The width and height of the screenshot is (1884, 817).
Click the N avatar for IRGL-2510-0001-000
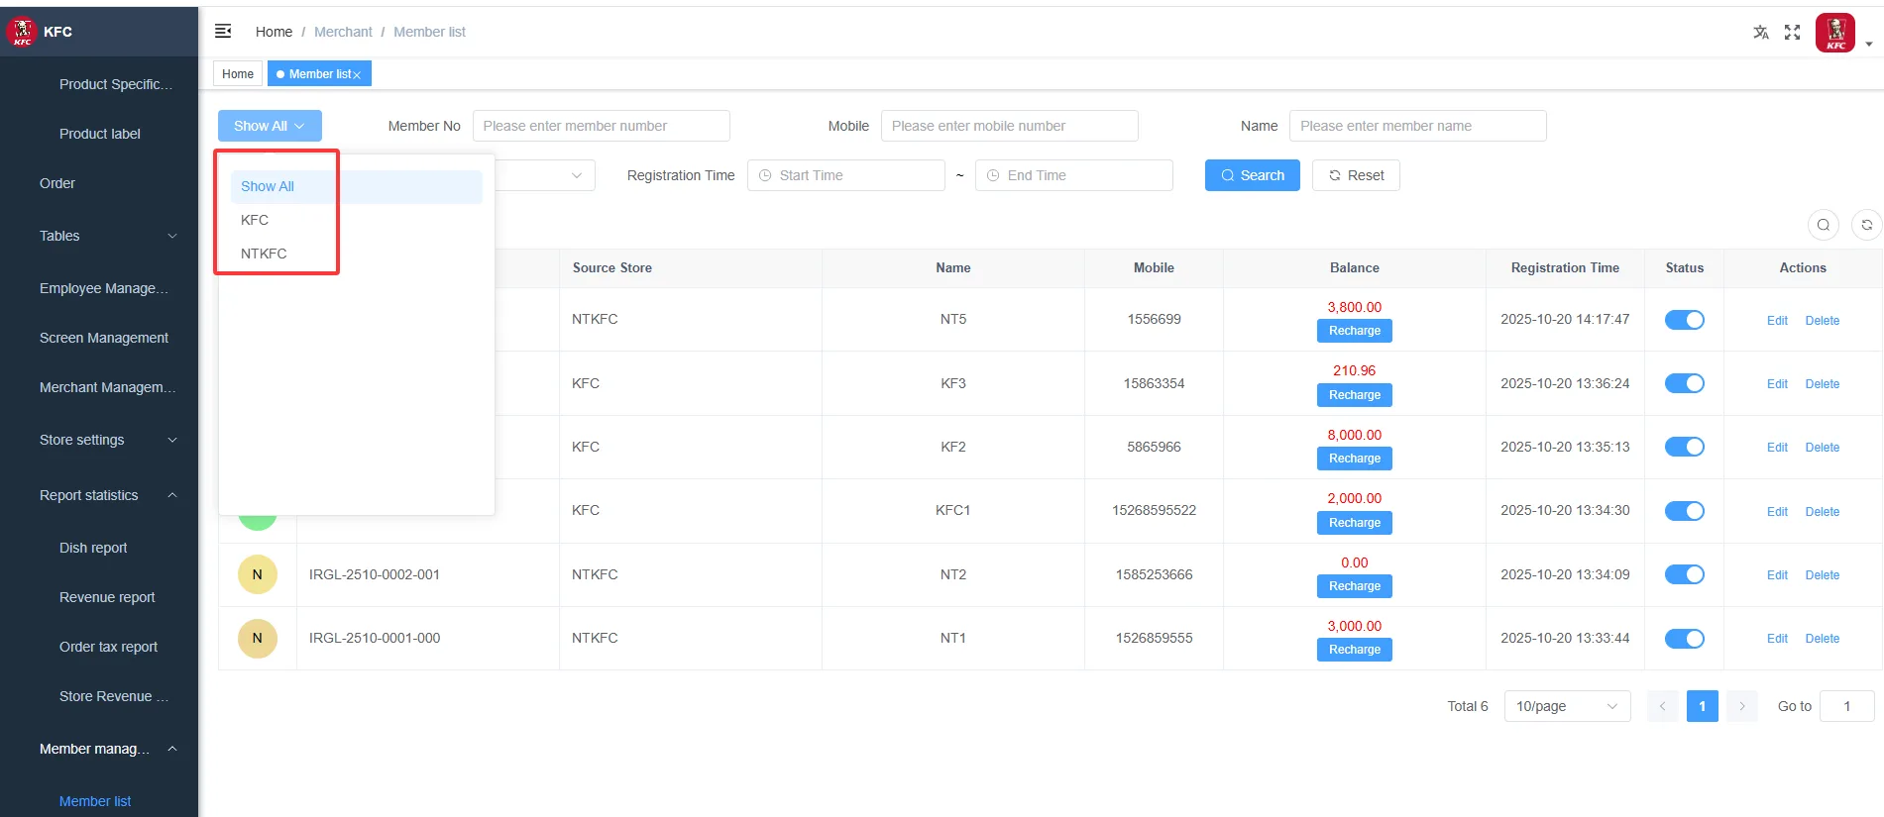click(258, 638)
